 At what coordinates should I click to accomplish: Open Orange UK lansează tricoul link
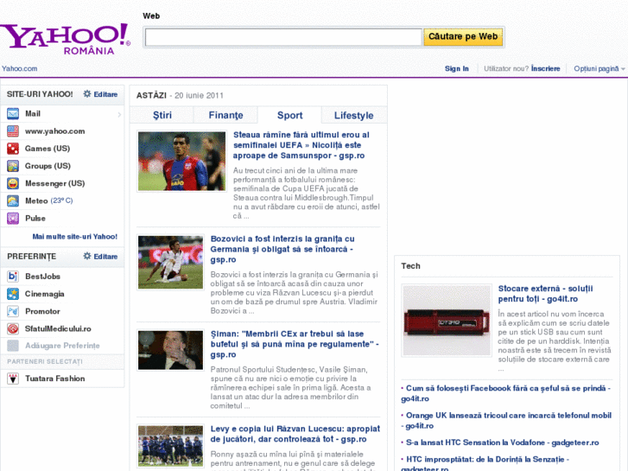(x=506, y=421)
